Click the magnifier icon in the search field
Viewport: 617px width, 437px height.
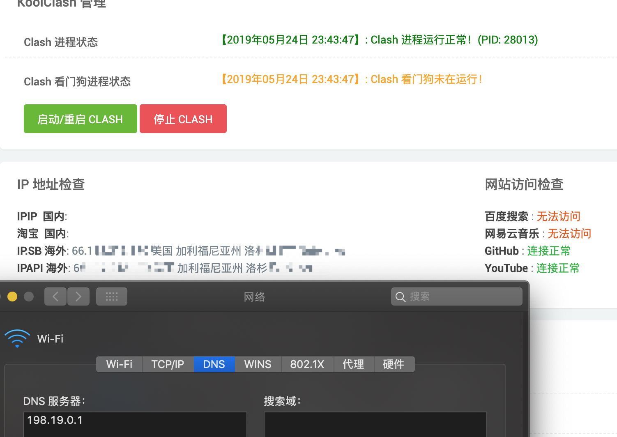401,297
